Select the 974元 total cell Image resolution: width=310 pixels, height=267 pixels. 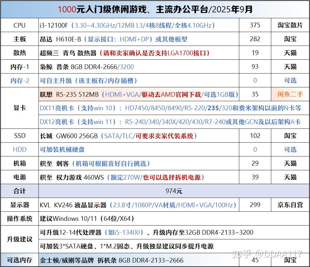tap(174, 191)
